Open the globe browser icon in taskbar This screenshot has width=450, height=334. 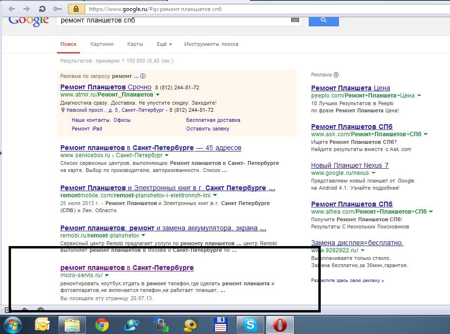pos(132,325)
